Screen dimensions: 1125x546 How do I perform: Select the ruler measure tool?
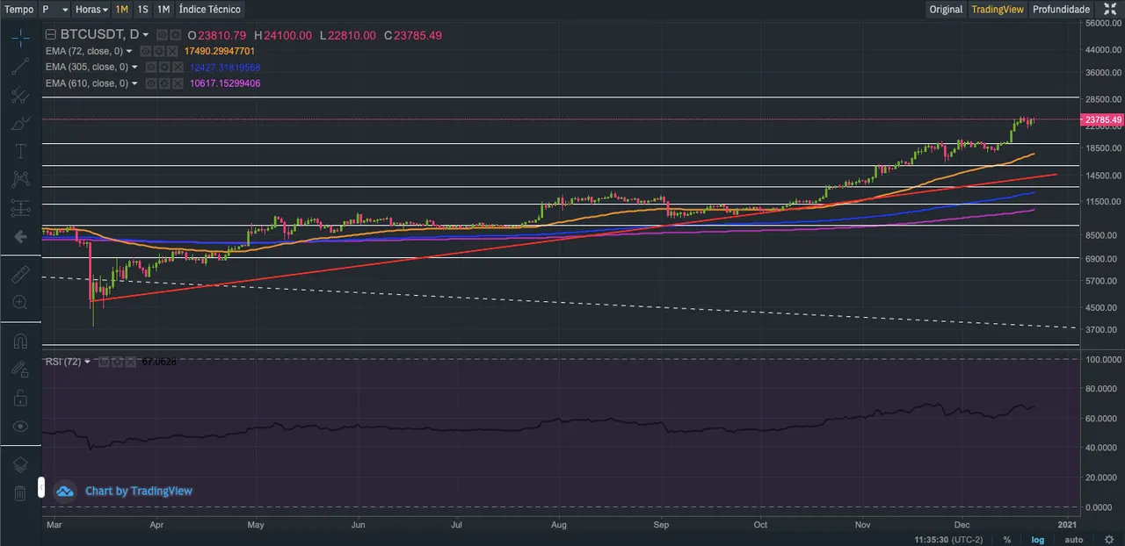[x=20, y=275]
